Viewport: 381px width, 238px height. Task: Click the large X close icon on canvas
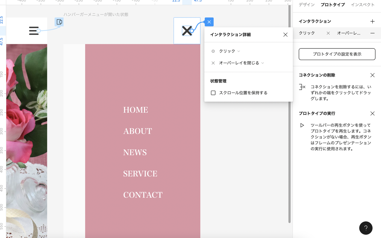click(x=187, y=31)
